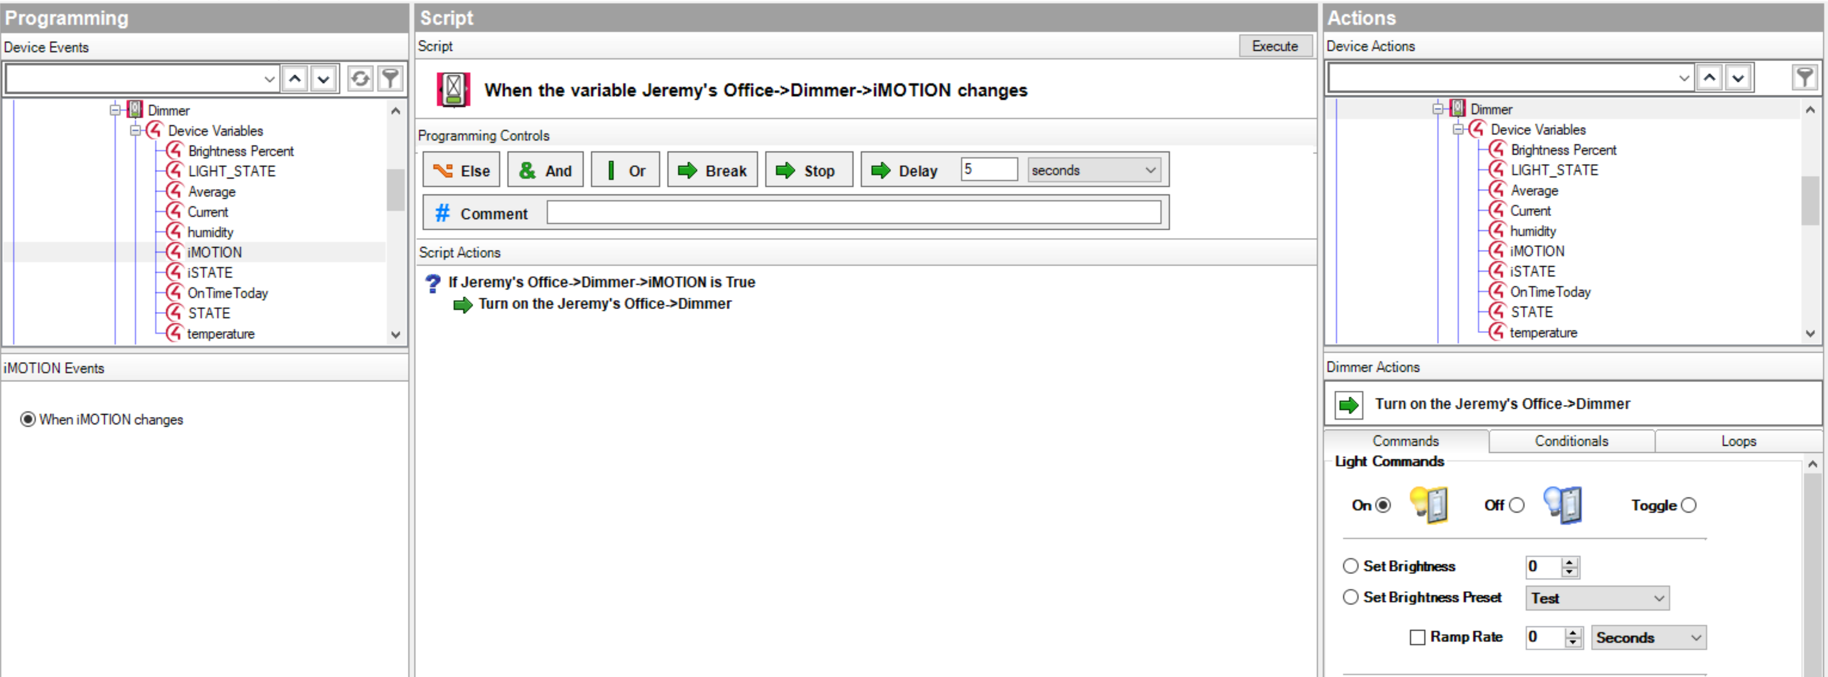
Task: Click green arrow icon in Dimmer Actions box
Action: tap(1348, 405)
